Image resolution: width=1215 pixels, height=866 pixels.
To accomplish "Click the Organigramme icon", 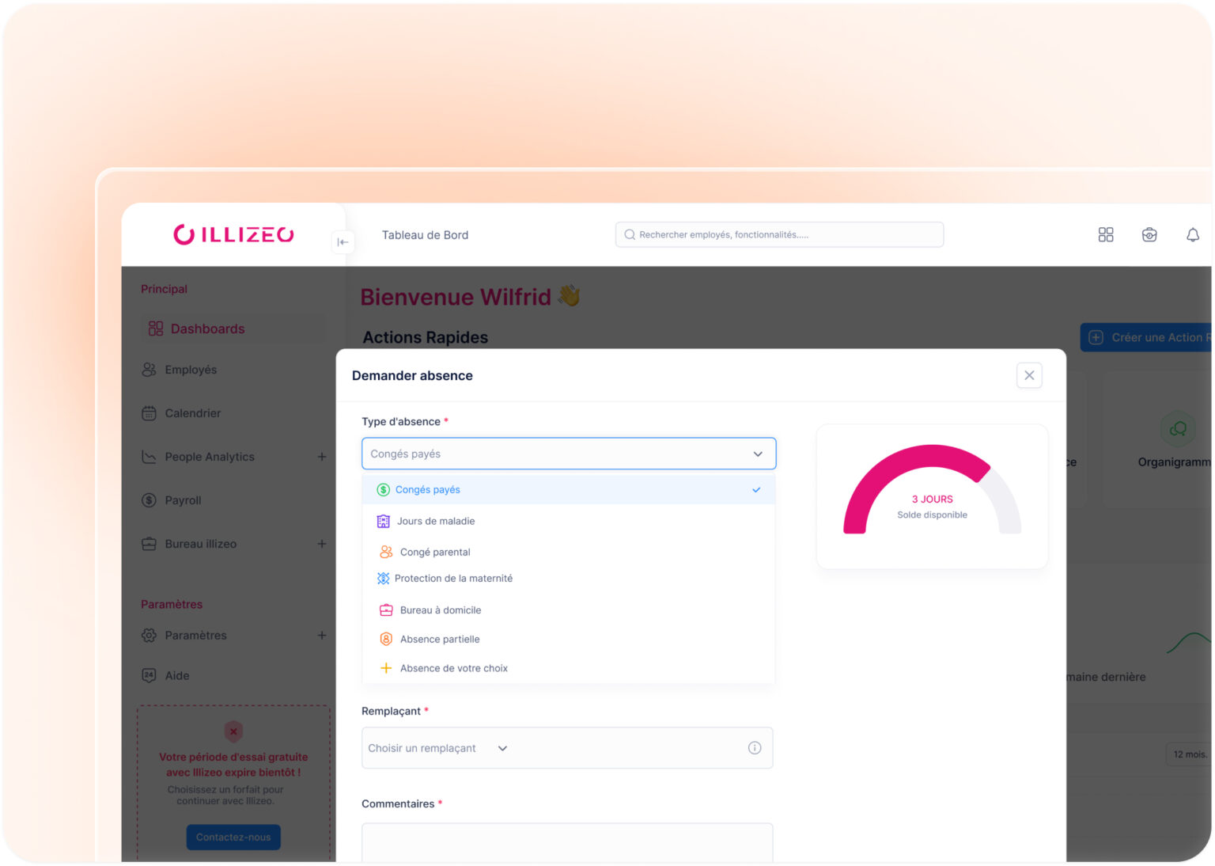I will click(x=1177, y=429).
